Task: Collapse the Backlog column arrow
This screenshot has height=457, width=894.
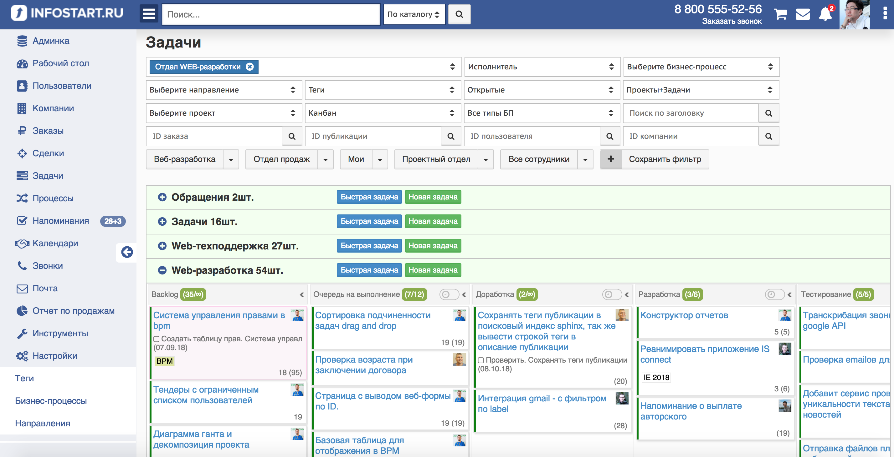Action: pyautogui.click(x=301, y=294)
